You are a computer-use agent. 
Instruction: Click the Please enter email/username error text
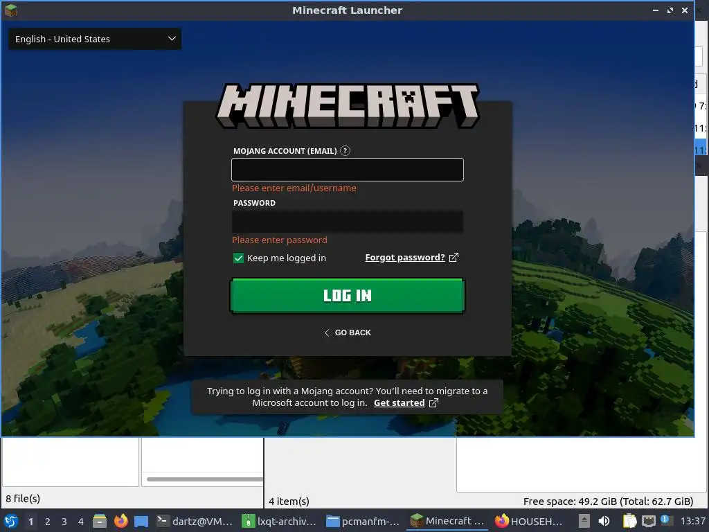(x=294, y=188)
